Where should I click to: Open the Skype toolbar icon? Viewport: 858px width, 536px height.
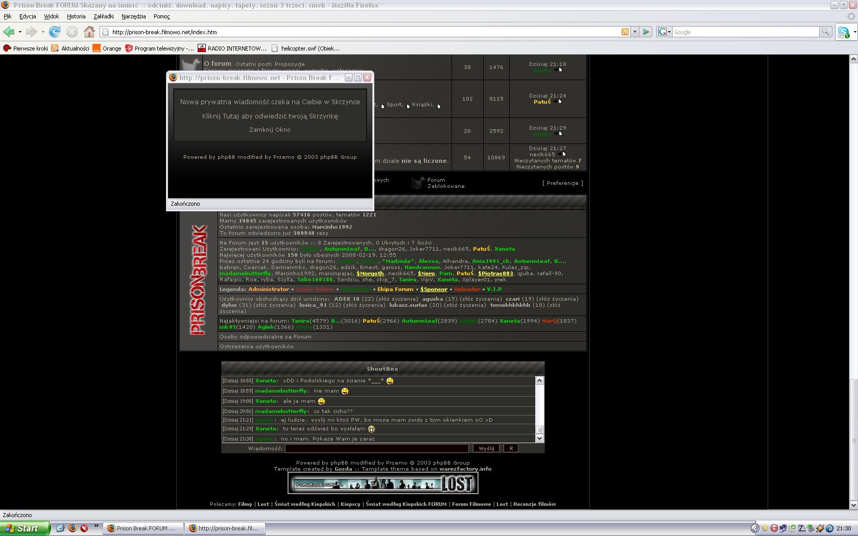pyautogui.click(x=843, y=32)
